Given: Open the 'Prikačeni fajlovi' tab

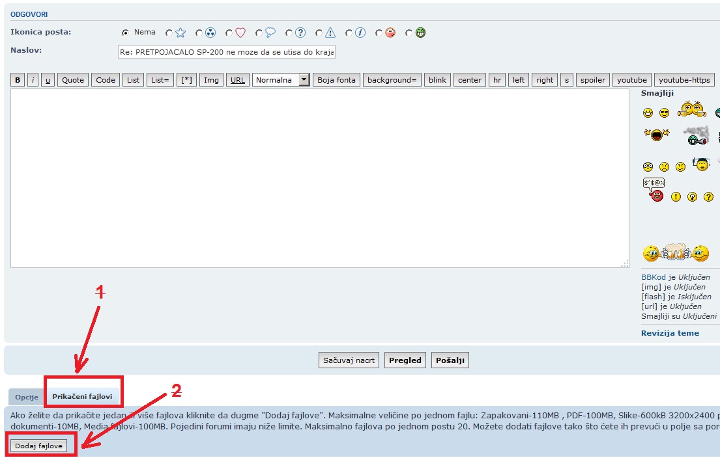Looking at the screenshot, I should point(82,396).
